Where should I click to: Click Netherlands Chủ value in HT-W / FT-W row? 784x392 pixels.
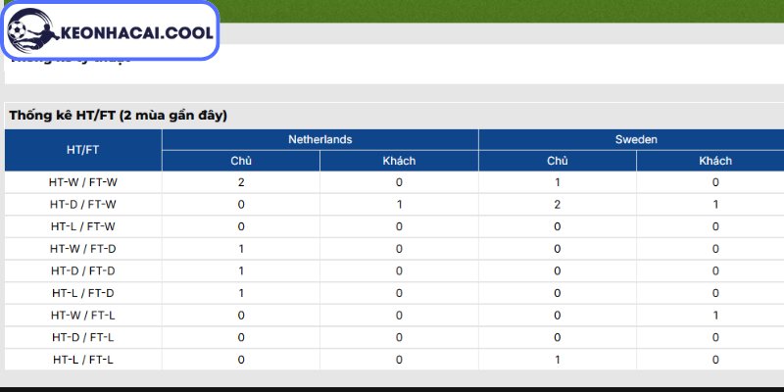tap(241, 182)
